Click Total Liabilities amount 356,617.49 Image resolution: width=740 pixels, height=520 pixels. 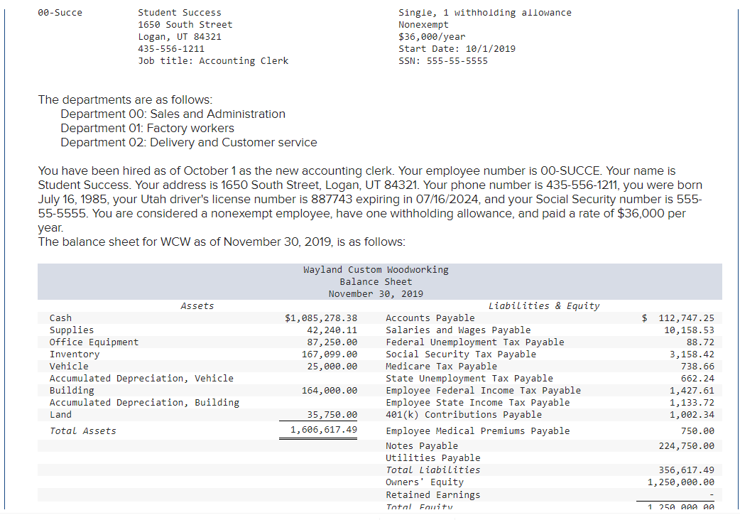[x=687, y=470]
